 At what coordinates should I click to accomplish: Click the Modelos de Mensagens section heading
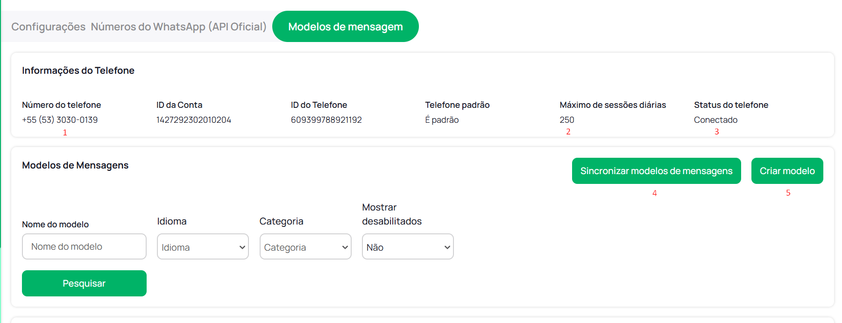click(x=75, y=165)
